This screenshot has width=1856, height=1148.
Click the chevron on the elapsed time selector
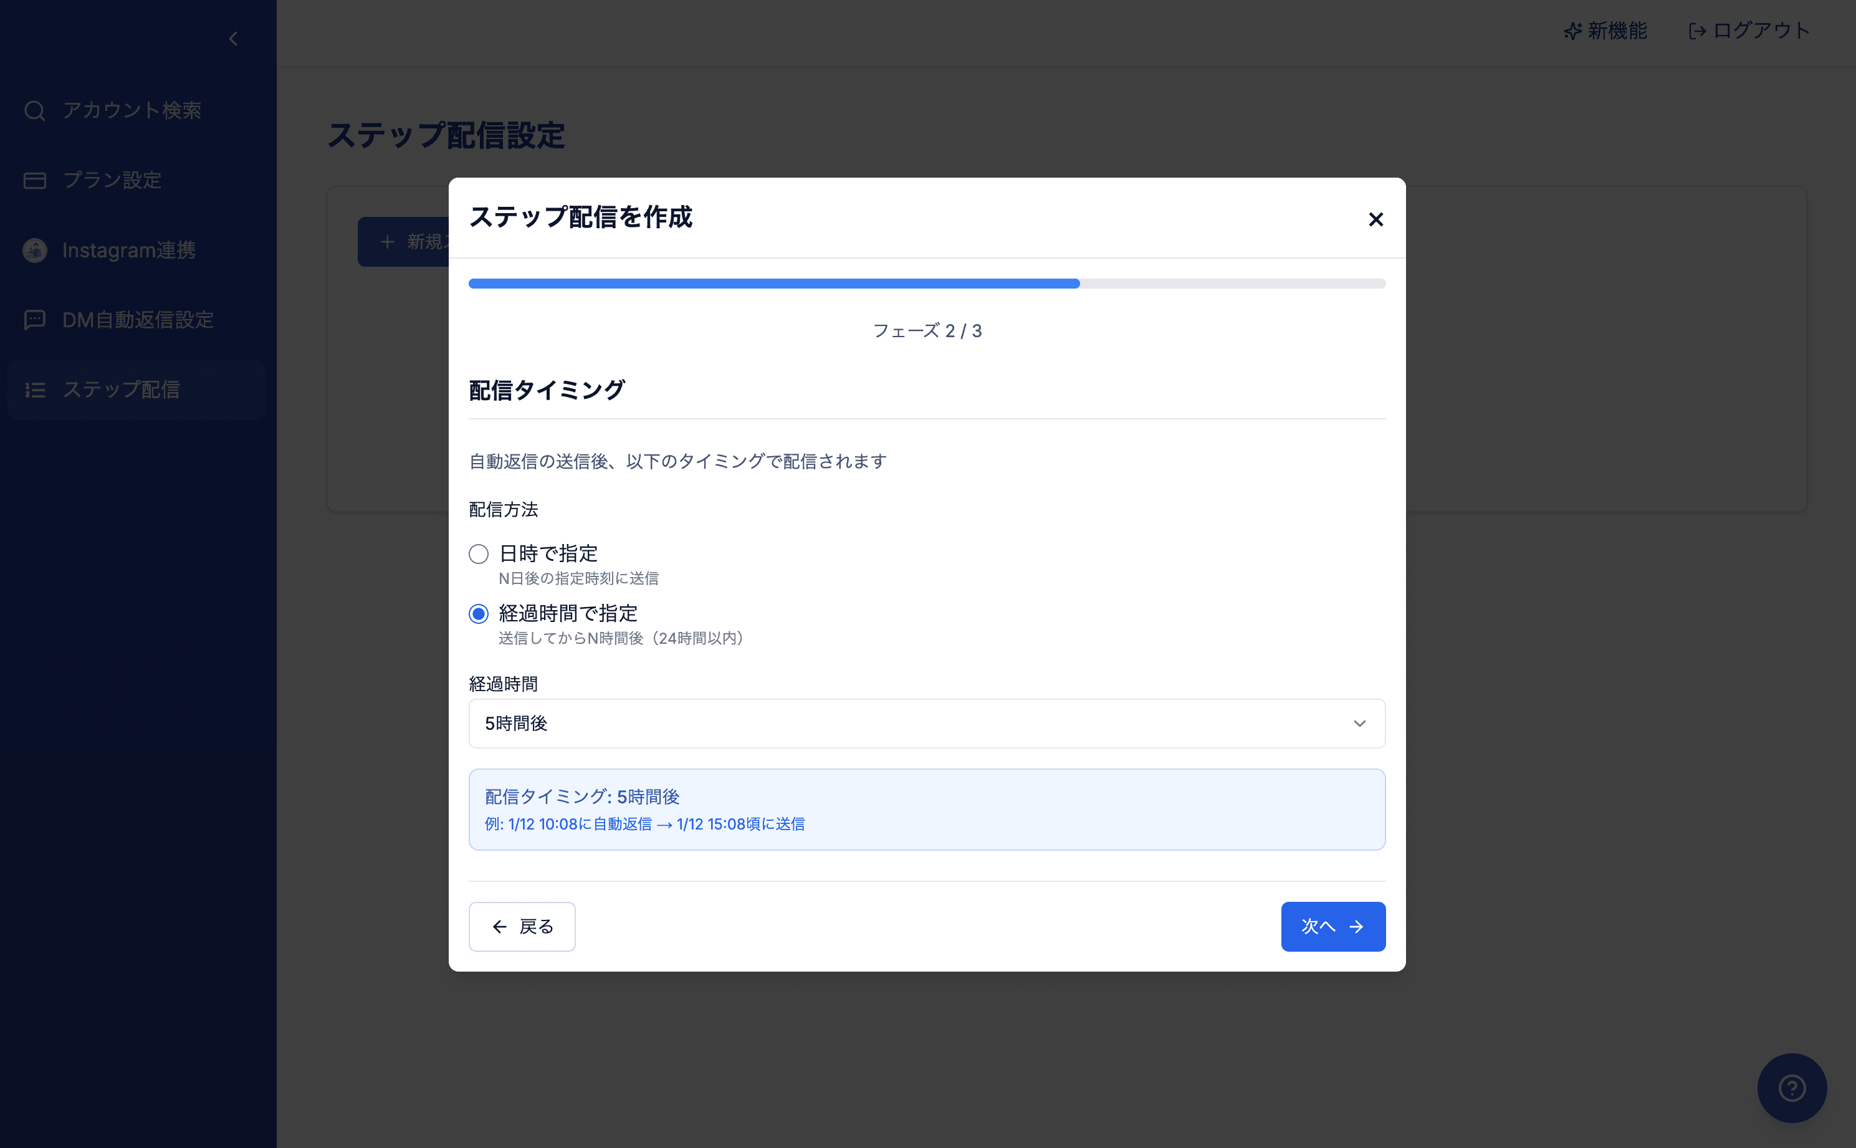pos(1359,724)
